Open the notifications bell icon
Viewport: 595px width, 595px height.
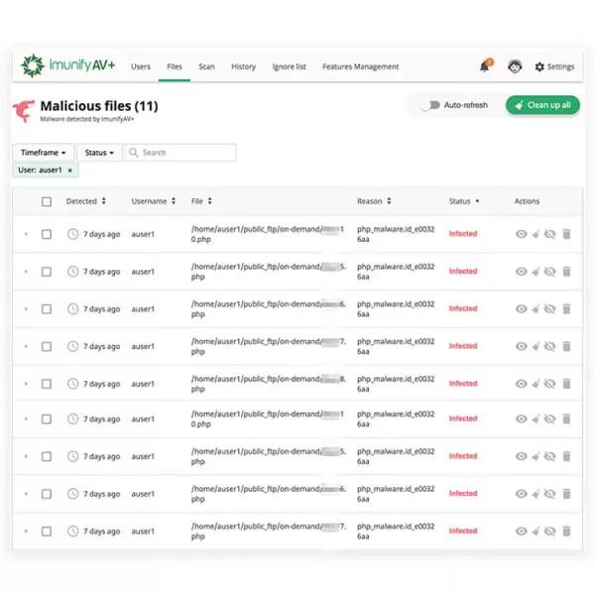pos(486,66)
